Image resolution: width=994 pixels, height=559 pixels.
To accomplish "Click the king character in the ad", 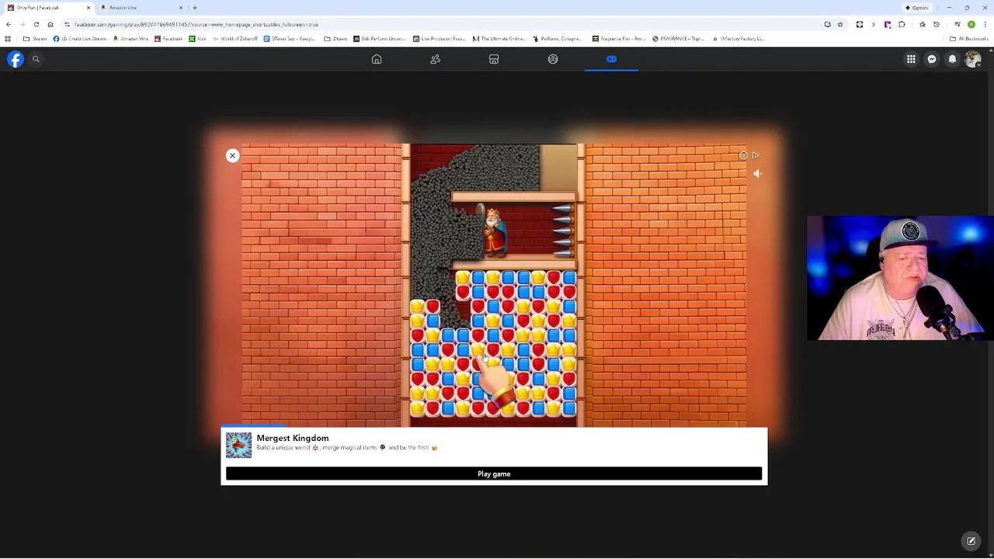I will pos(494,231).
